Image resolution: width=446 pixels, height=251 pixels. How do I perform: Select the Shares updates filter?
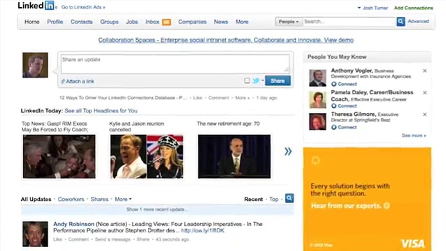[100, 199]
